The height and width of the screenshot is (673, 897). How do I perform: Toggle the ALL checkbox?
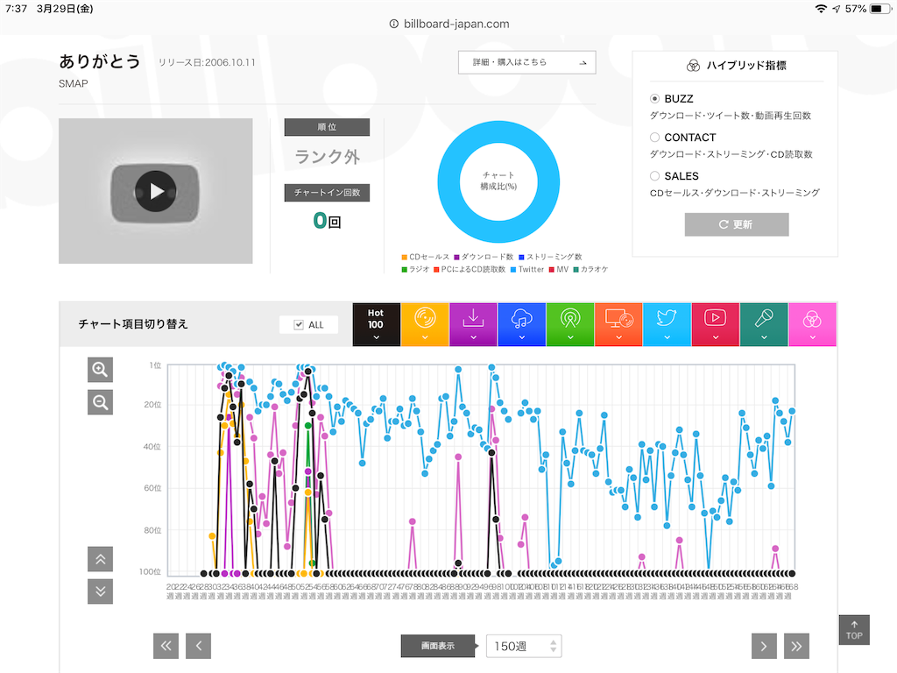(299, 324)
